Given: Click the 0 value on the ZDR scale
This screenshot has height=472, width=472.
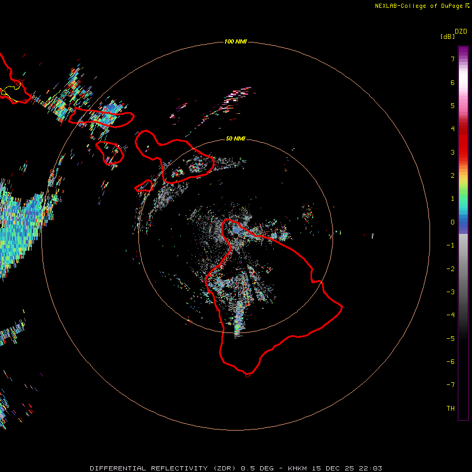Looking at the screenshot, I should point(453,222).
